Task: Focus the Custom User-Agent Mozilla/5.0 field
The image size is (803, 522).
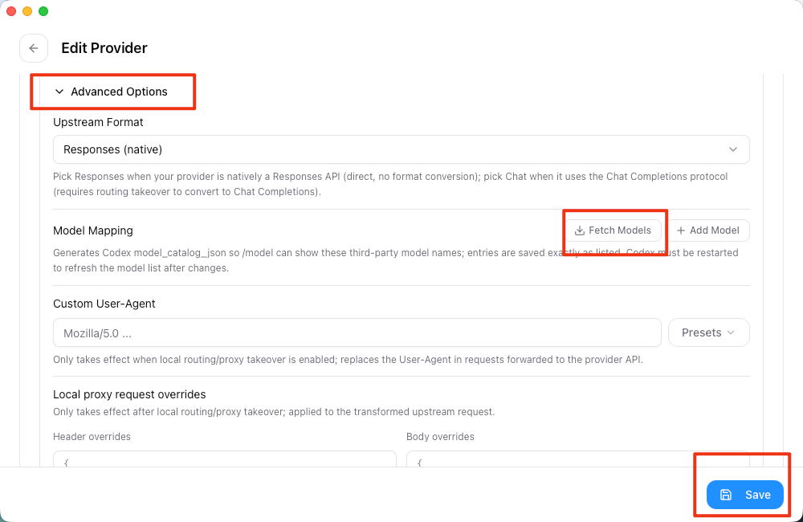Action: 357,333
